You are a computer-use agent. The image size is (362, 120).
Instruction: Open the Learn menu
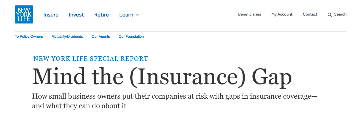point(129,15)
